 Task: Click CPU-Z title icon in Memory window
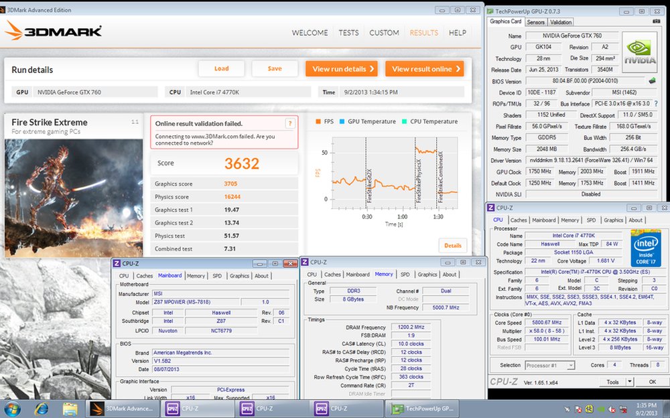click(305, 263)
